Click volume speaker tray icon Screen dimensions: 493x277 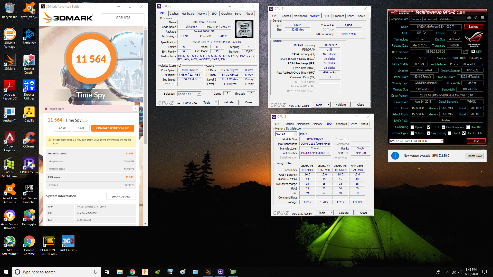pyautogui.click(x=460, y=272)
